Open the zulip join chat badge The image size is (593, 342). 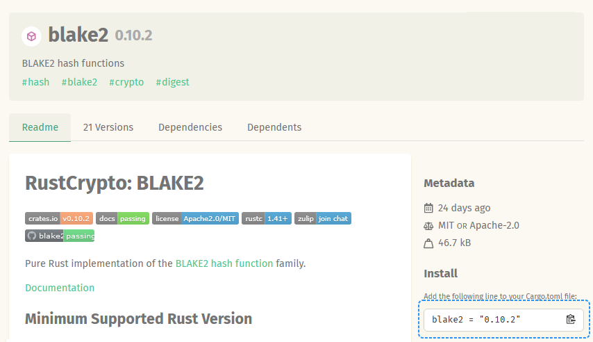tap(323, 218)
